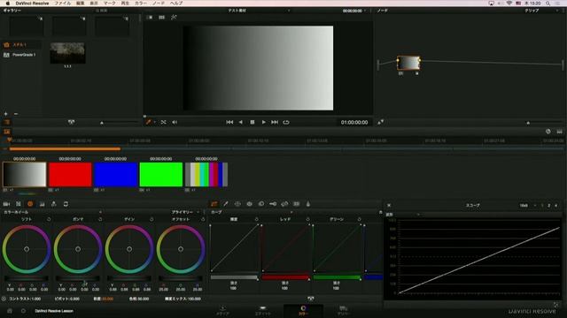This screenshot has height=318, width=567.
Task: Jump to the first frame
Action: point(229,122)
